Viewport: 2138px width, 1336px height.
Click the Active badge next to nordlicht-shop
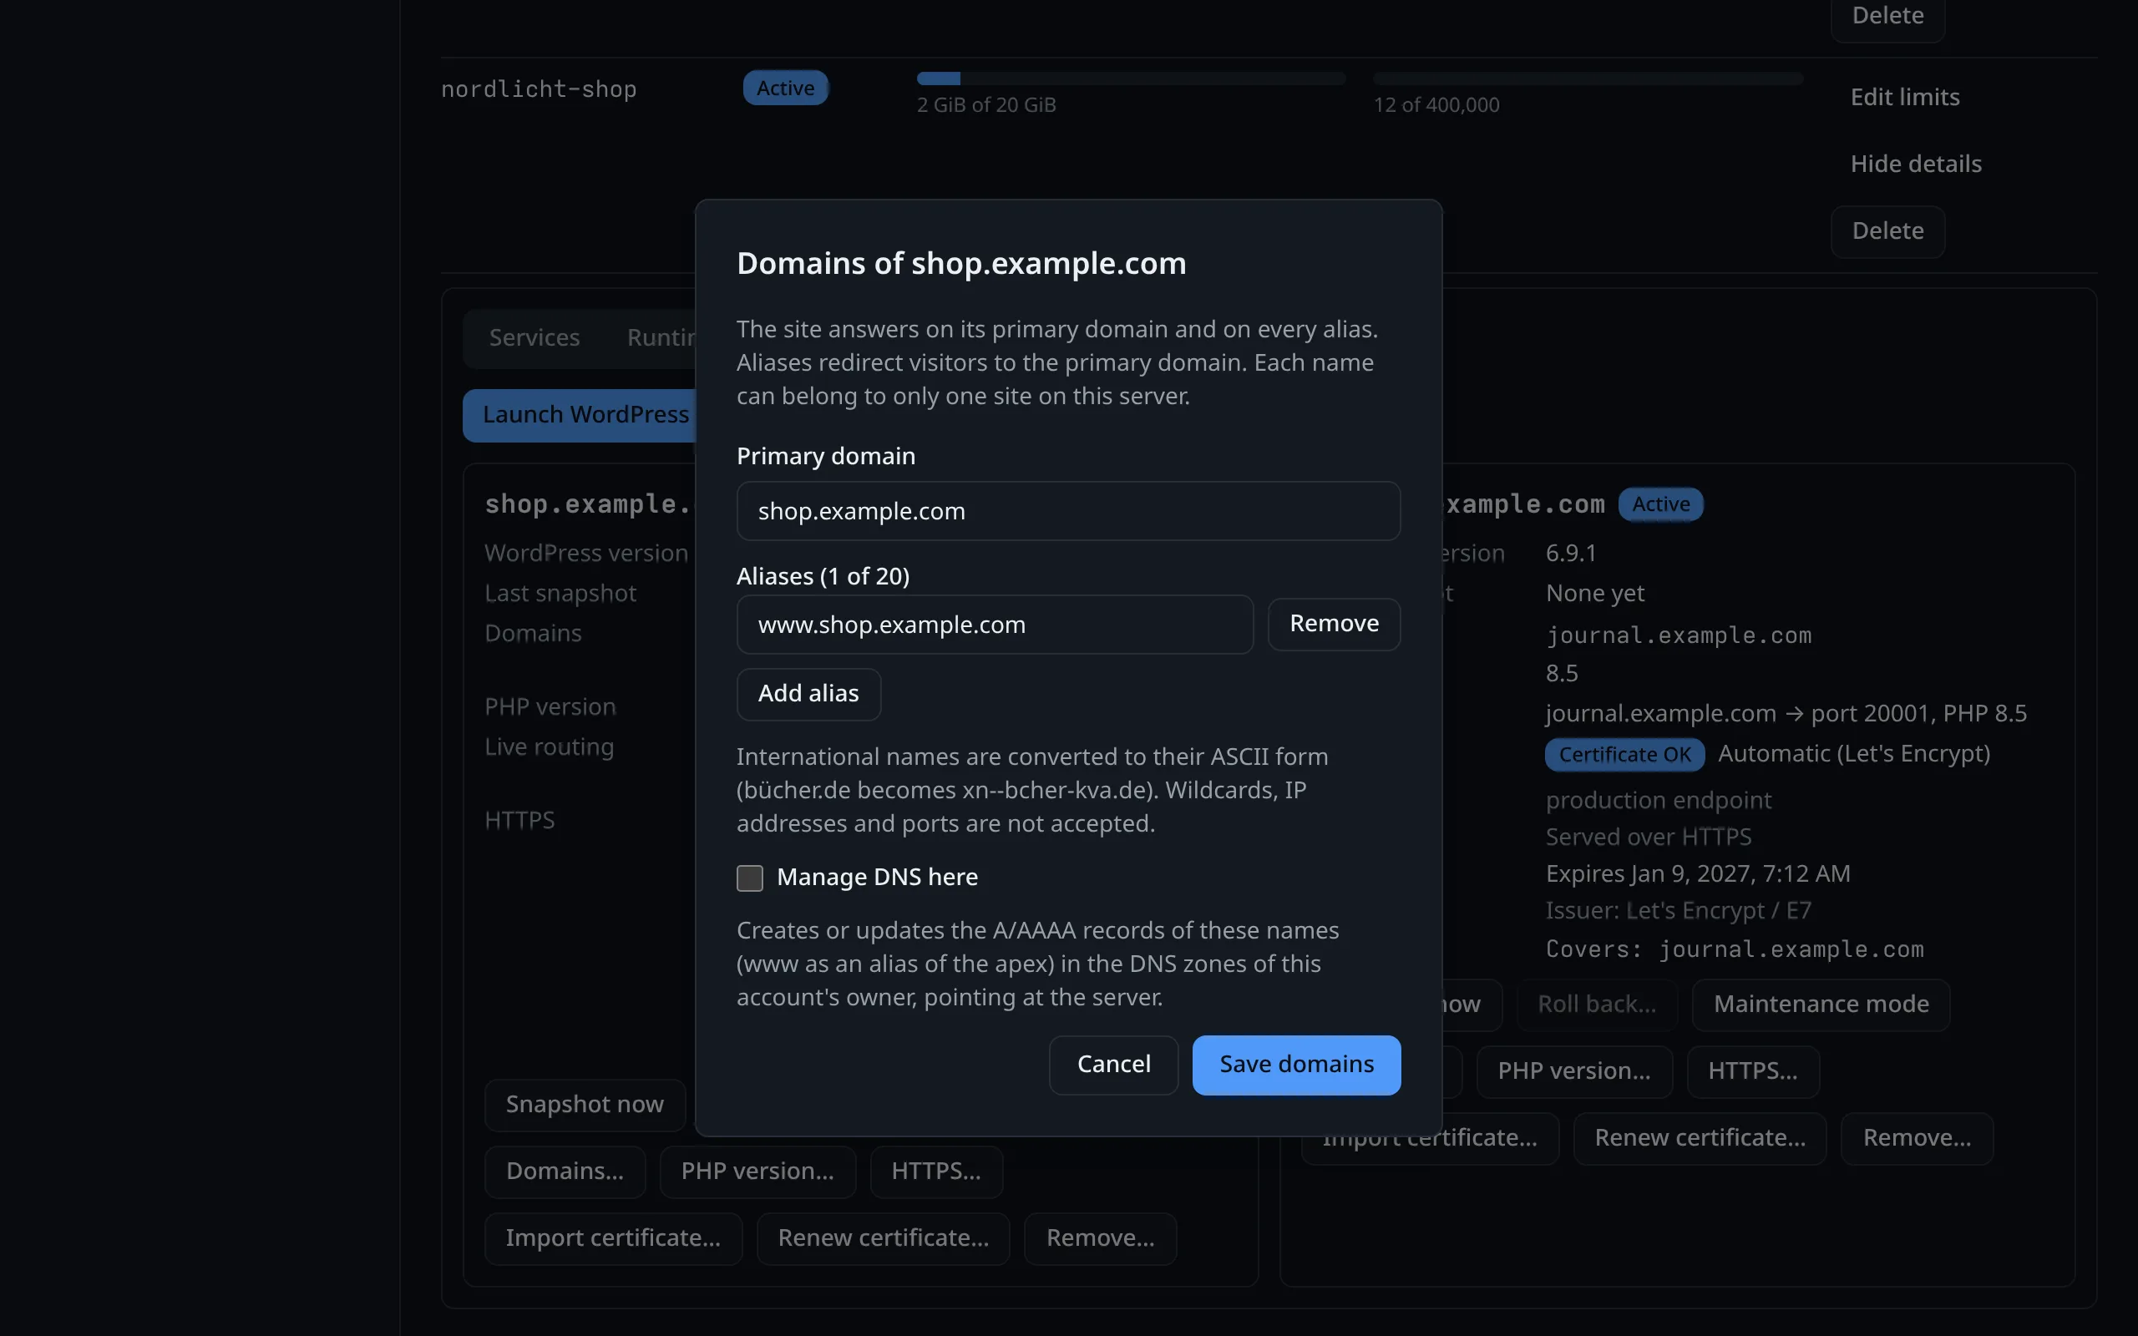click(x=784, y=89)
